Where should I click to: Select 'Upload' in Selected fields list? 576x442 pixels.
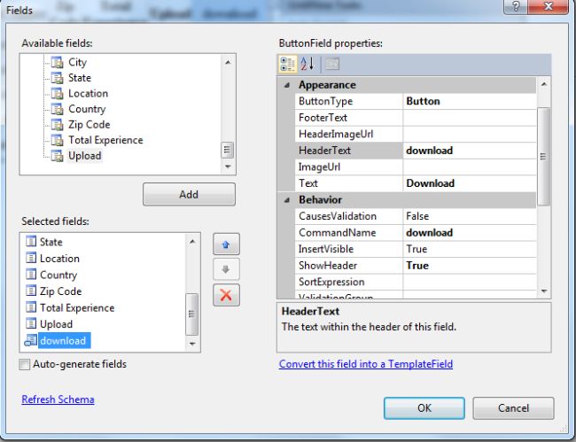(x=56, y=324)
